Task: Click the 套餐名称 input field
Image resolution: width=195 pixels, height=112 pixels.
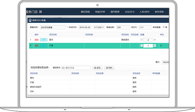Action: pyautogui.click(x=53, y=27)
